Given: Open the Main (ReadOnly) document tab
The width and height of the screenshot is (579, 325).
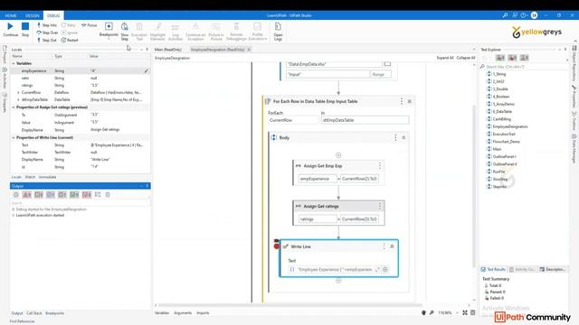Looking at the screenshot, I should coord(167,50).
